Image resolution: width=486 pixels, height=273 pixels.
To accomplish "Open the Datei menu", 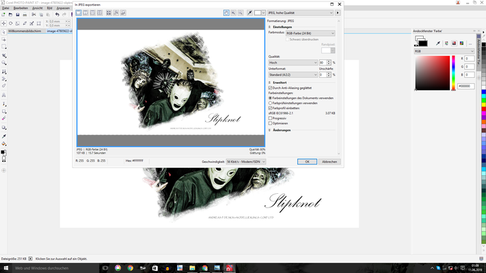I will 5,8.
